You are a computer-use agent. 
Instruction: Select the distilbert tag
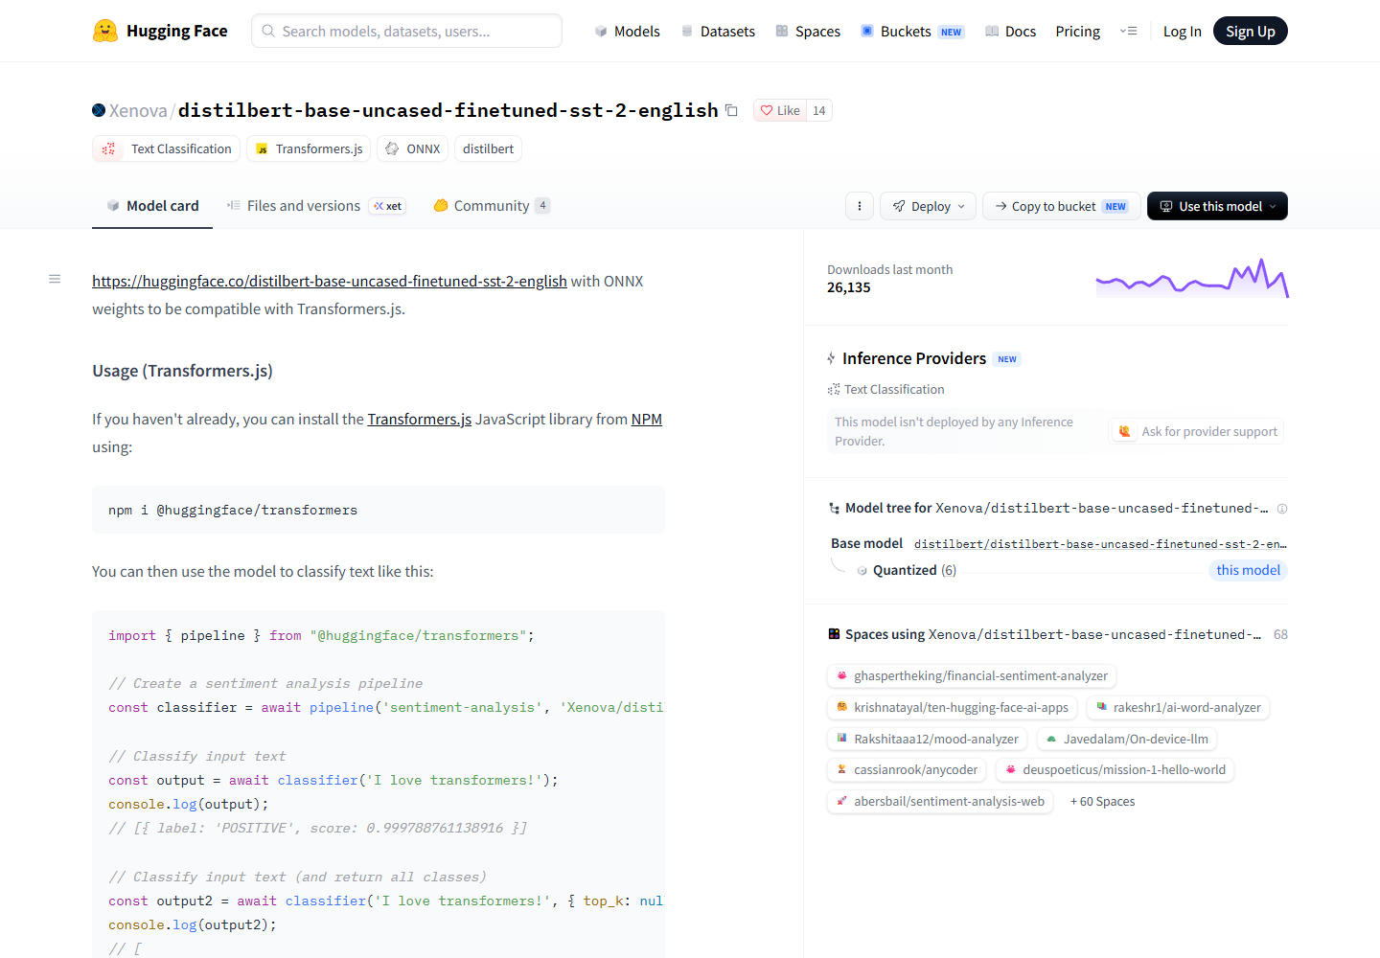[488, 148]
